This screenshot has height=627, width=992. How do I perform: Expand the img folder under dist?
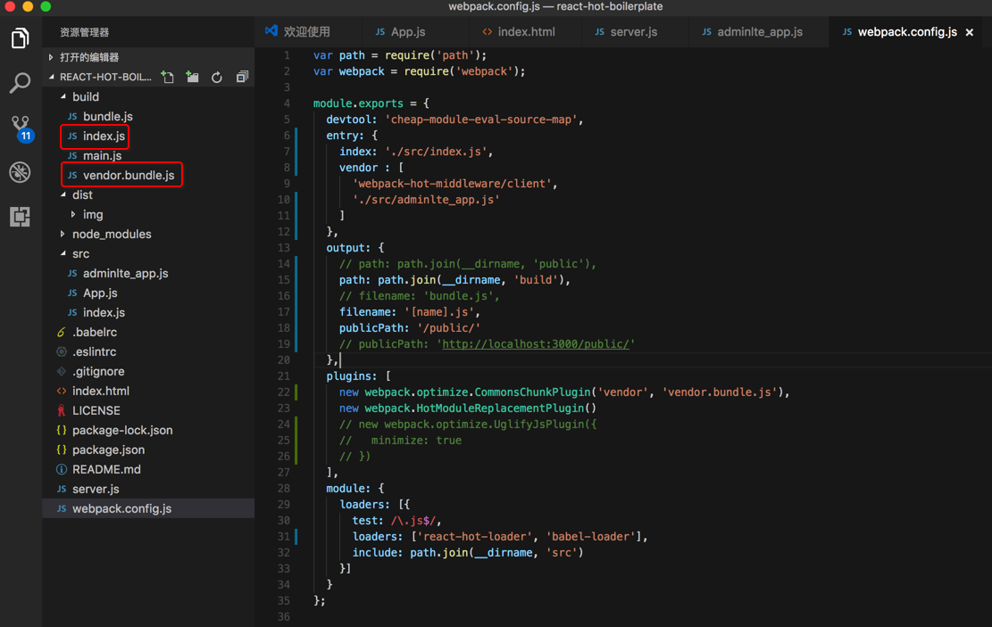click(x=92, y=215)
